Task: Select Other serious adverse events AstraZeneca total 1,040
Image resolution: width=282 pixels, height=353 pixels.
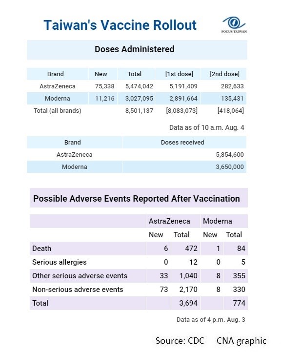Action: (188, 276)
